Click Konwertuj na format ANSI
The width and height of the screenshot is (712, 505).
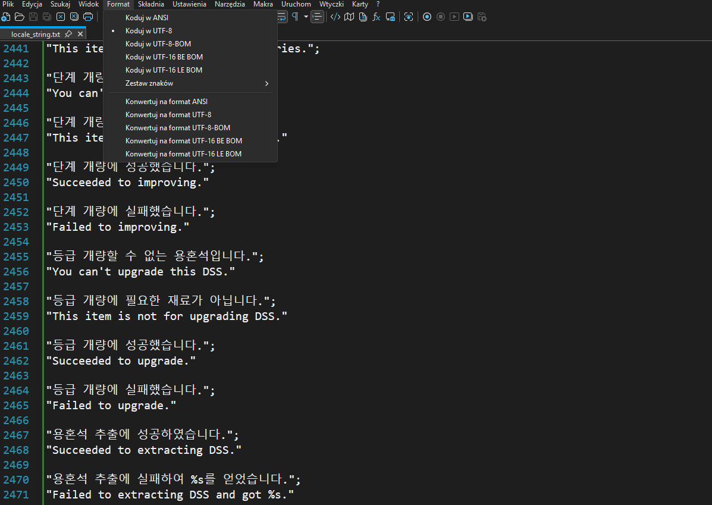tap(166, 102)
